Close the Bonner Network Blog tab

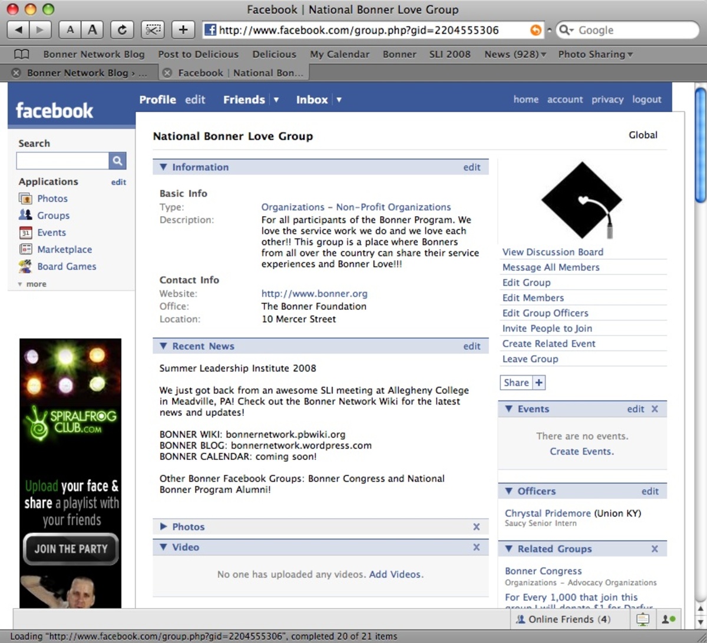pyautogui.click(x=16, y=73)
